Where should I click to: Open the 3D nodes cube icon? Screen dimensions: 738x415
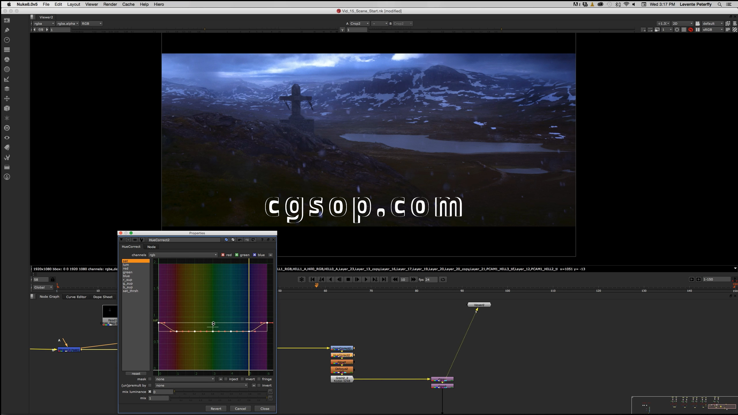point(7,108)
